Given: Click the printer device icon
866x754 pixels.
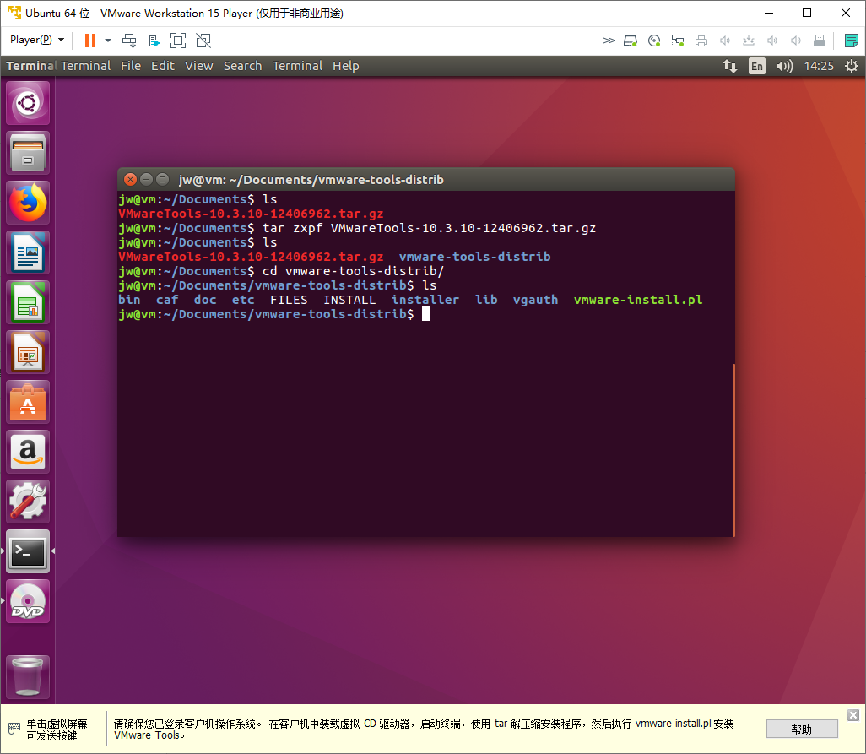Looking at the screenshot, I should point(701,41).
